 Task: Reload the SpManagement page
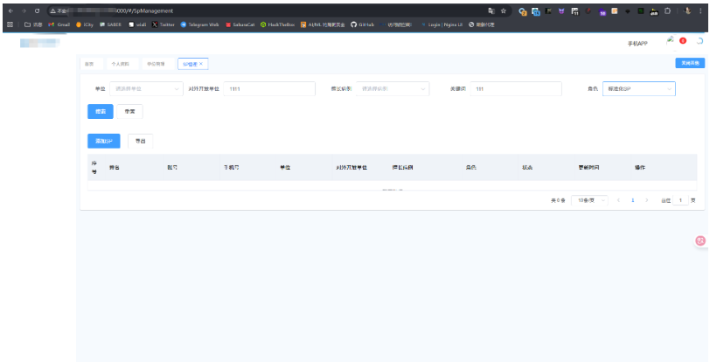coord(37,10)
